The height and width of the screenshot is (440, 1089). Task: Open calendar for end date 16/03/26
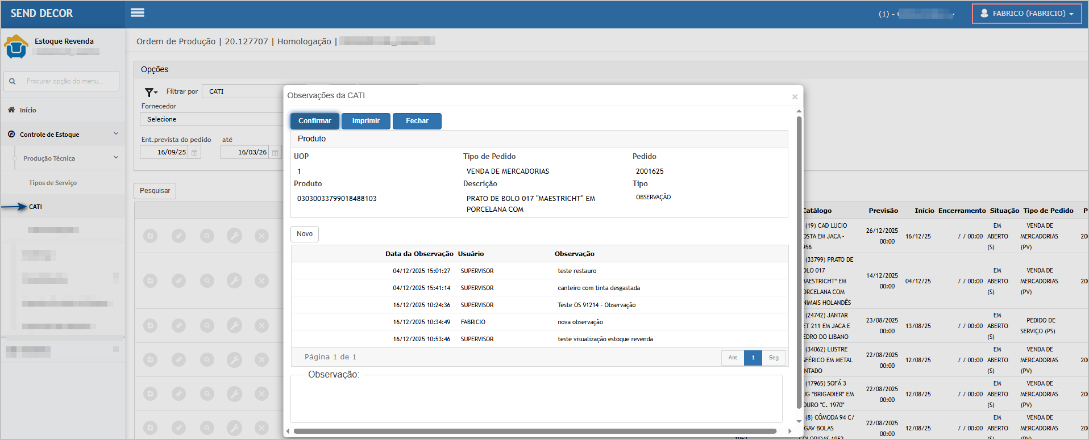[275, 153]
